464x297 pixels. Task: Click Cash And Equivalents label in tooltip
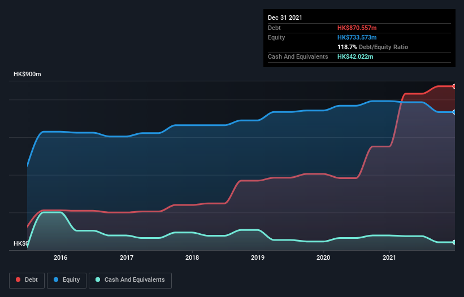point(298,56)
